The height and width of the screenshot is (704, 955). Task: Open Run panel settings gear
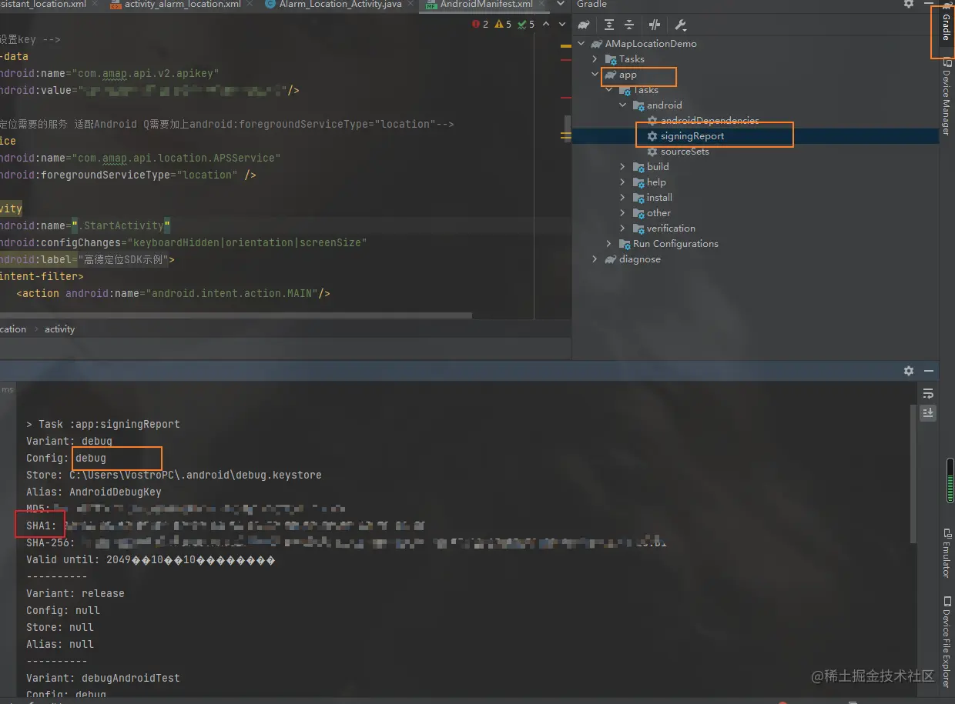909,371
